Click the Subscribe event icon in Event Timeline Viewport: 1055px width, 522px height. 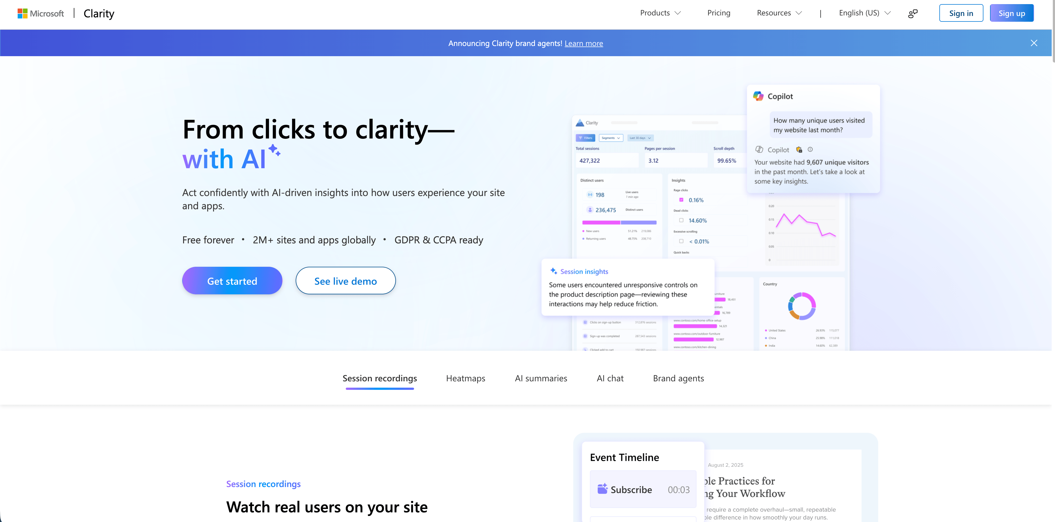[x=602, y=489]
